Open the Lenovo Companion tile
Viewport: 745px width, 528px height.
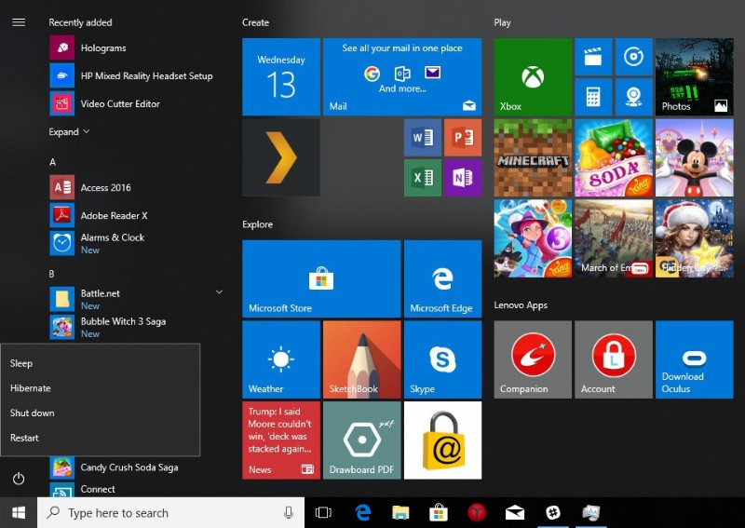[x=533, y=359]
